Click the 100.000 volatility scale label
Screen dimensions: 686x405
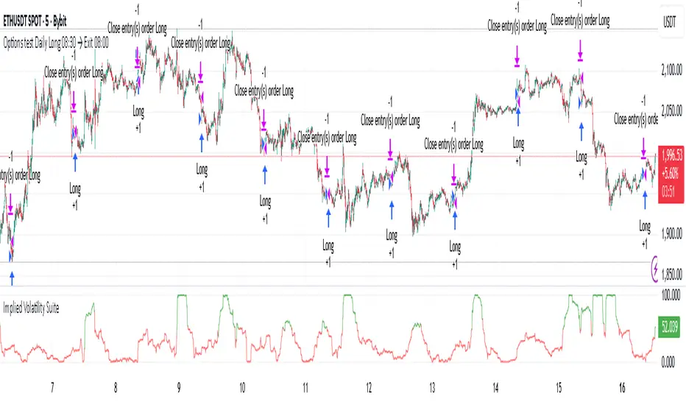coord(671,295)
